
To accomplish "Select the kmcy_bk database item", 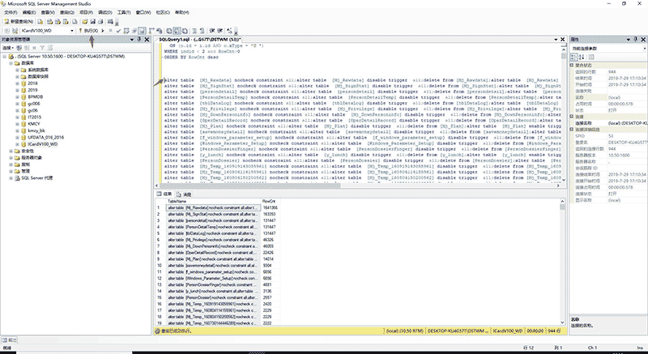I will click(x=36, y=130).
